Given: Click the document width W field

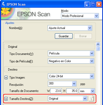Looking at the screenshot, I should click(x=56, y=91).
